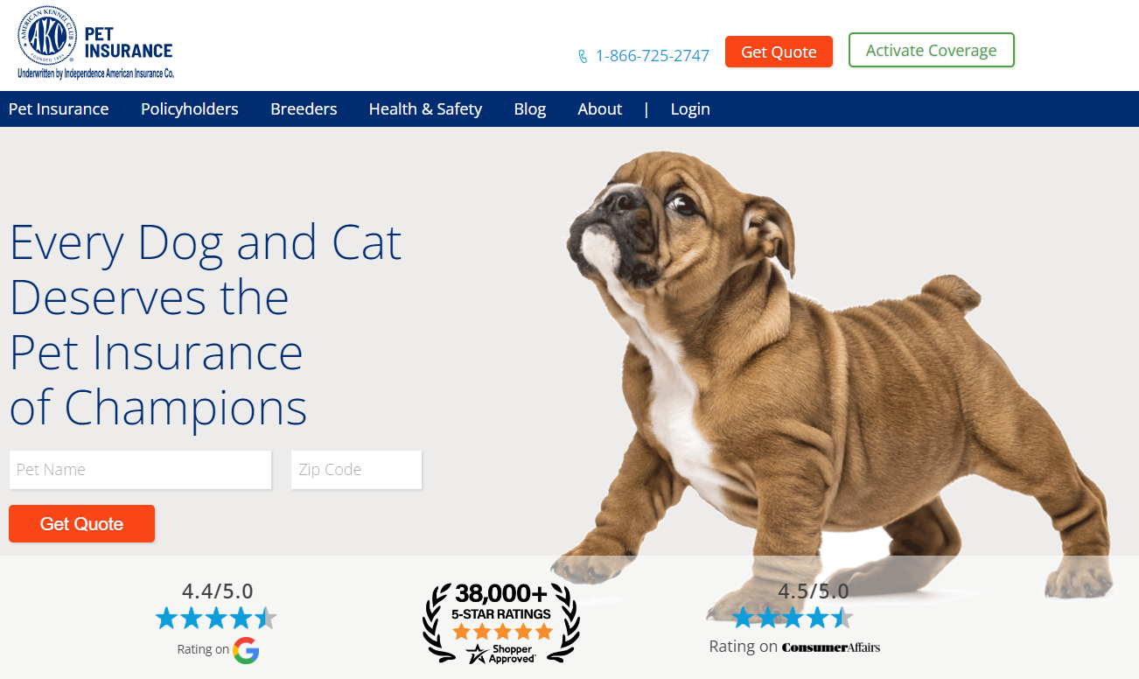Open the Health & Safety menu
This screenshot has width=1139, height=679.
(425, 109)
